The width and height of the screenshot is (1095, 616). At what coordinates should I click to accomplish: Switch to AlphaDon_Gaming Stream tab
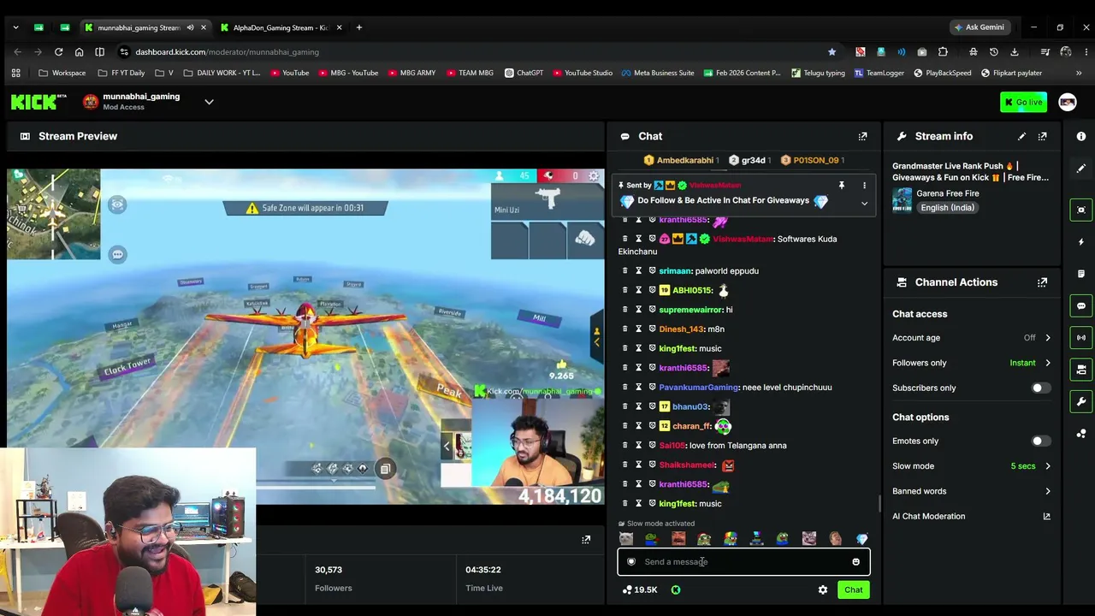click(281, 27)
